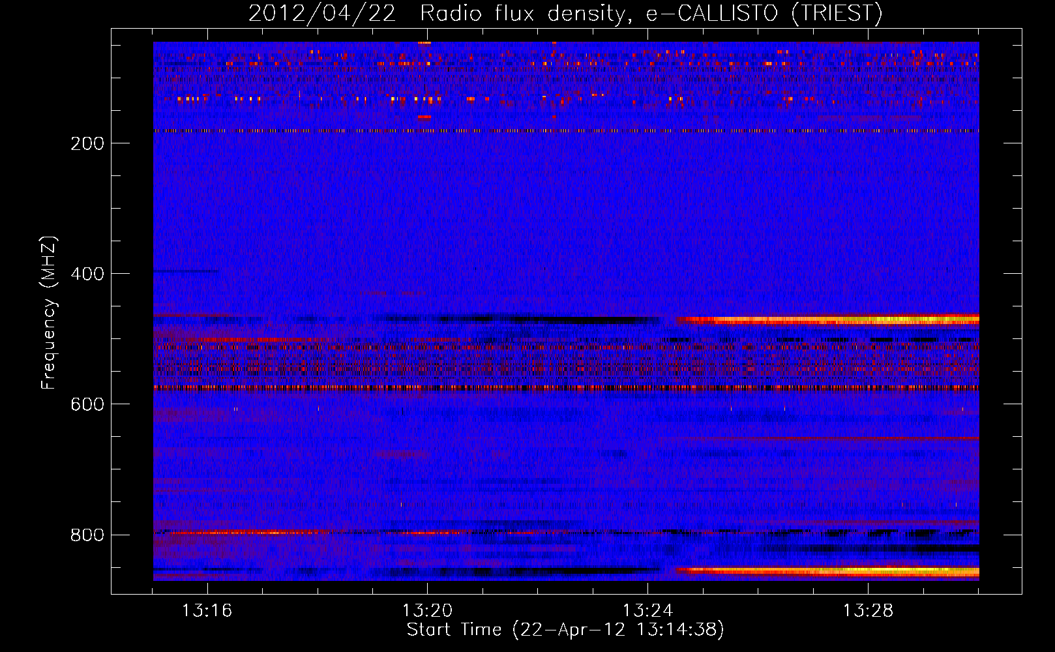The image size is (1055, 652).
Task: Click the thin red interference line near 575 MHz
Action: coord(566,388)
